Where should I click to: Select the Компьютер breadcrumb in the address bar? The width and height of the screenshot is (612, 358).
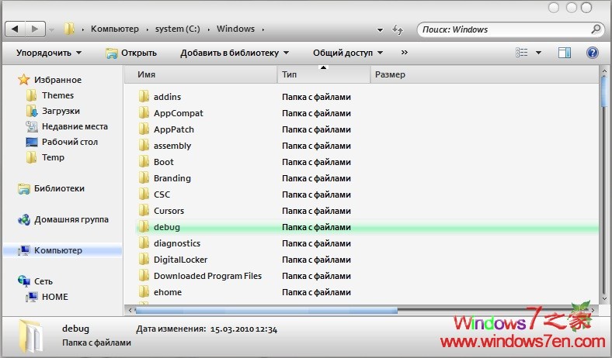click(x=115, y=29)
